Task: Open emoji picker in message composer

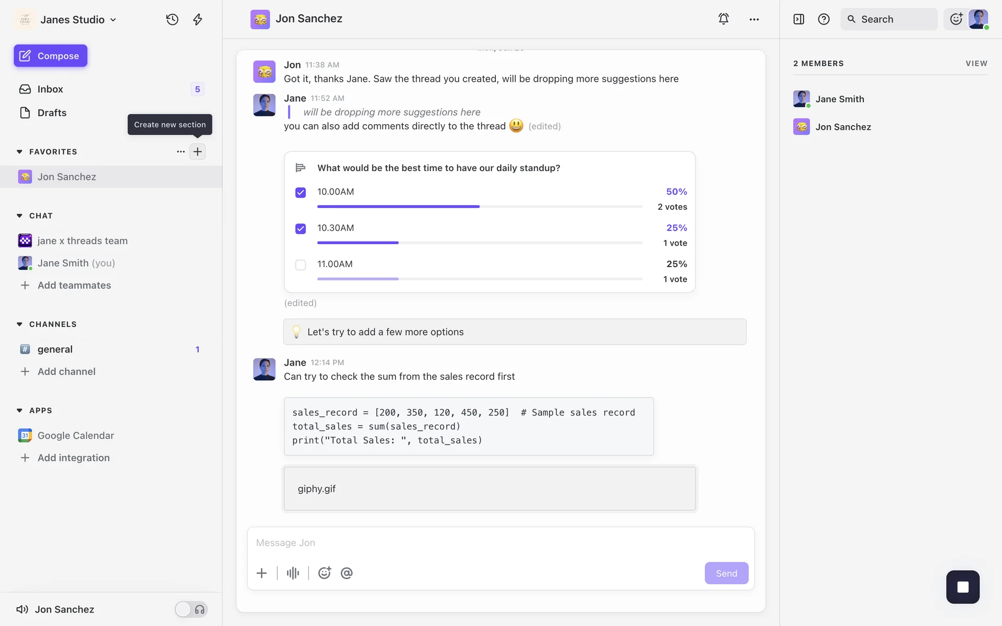Action: (325, 573)
